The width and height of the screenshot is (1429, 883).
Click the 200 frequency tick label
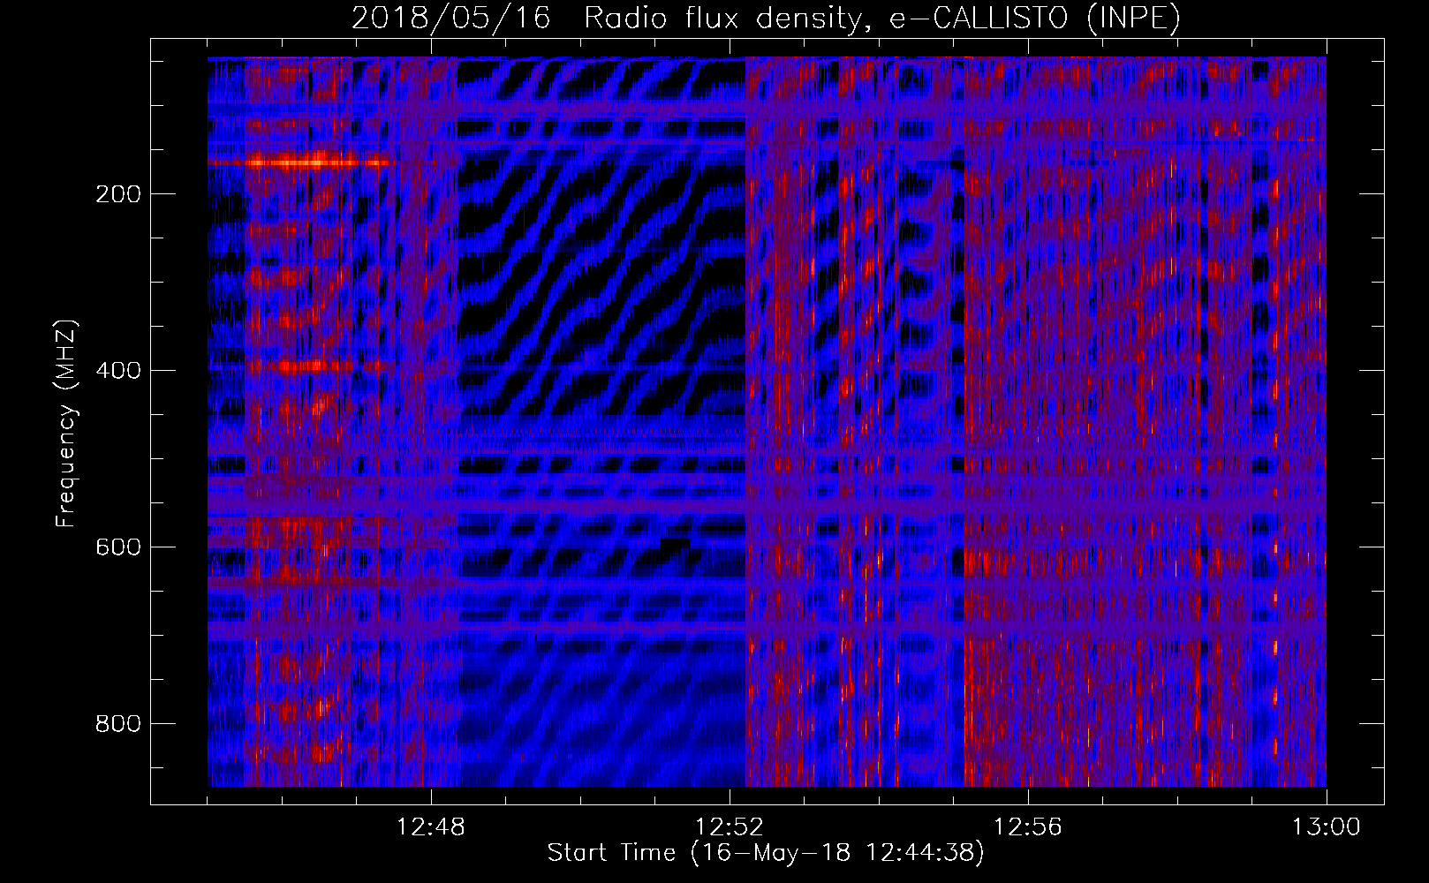click(117, 194)
